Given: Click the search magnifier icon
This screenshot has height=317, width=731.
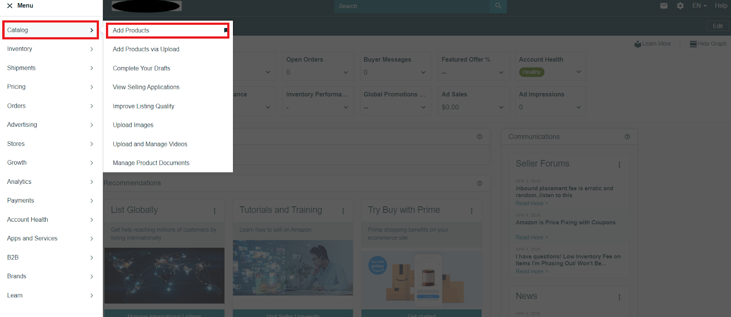Looking at the screenshot, I should 498,6.
